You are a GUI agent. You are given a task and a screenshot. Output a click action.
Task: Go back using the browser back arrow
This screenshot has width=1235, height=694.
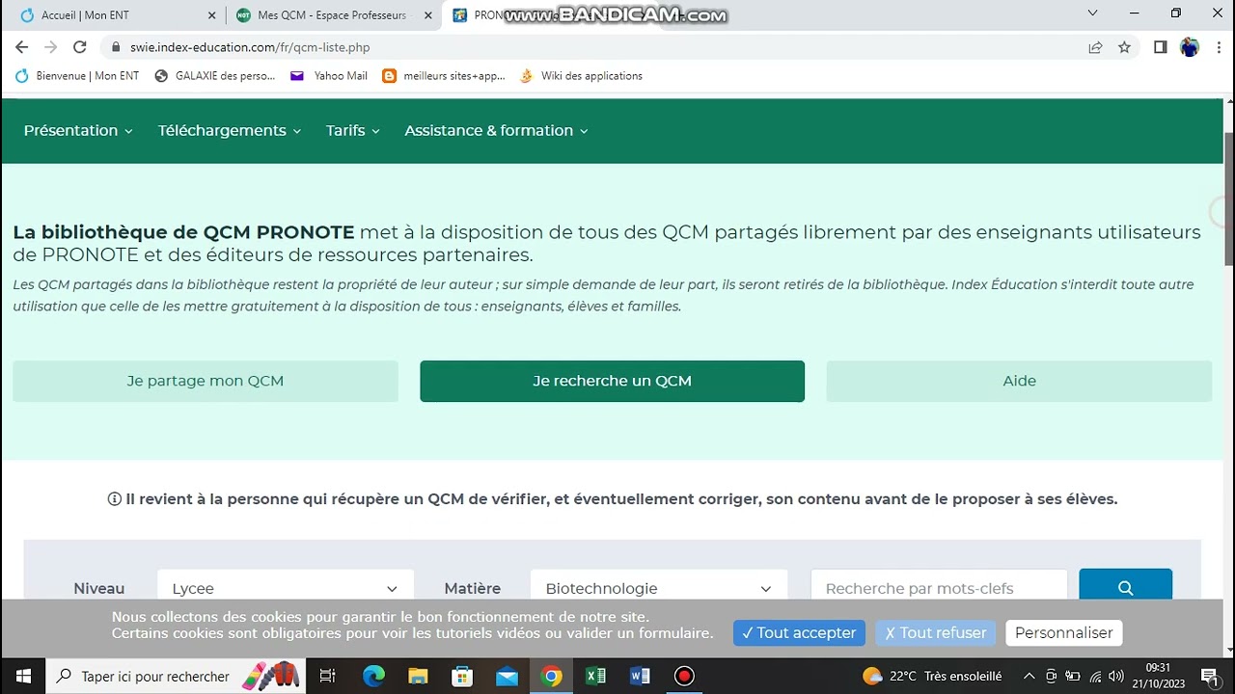tap(21, 47)
